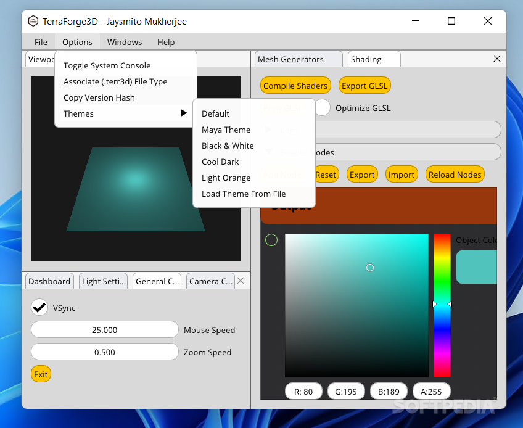Click the TerraForge3D app logo icon

(33, 22)
